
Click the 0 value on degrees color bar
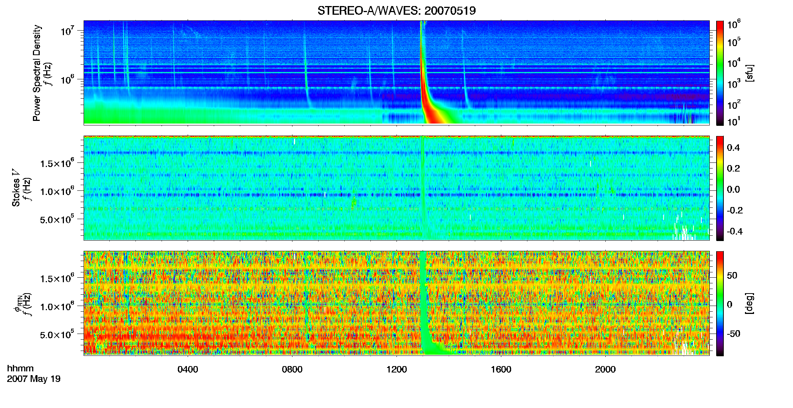730,304
